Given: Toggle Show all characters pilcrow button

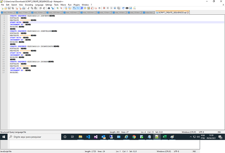Looking at the screenshot, I should tap(78, 8).
